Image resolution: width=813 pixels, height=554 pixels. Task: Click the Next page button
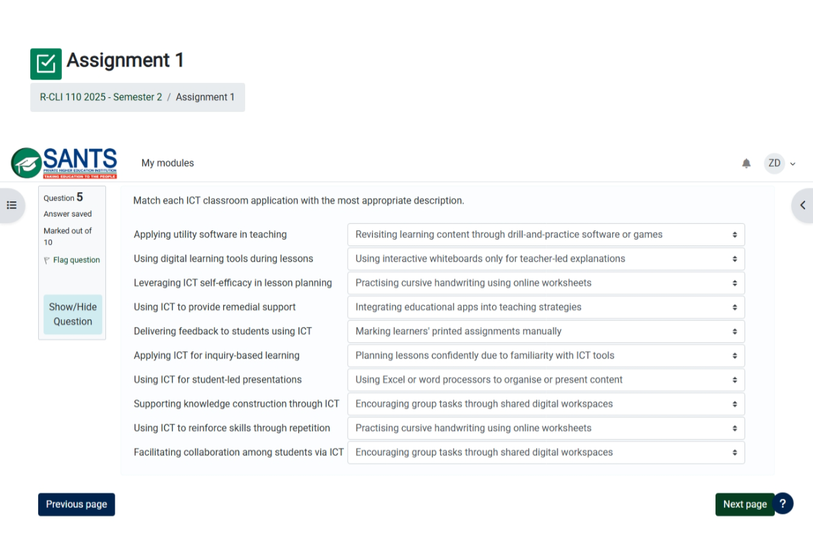744,505
